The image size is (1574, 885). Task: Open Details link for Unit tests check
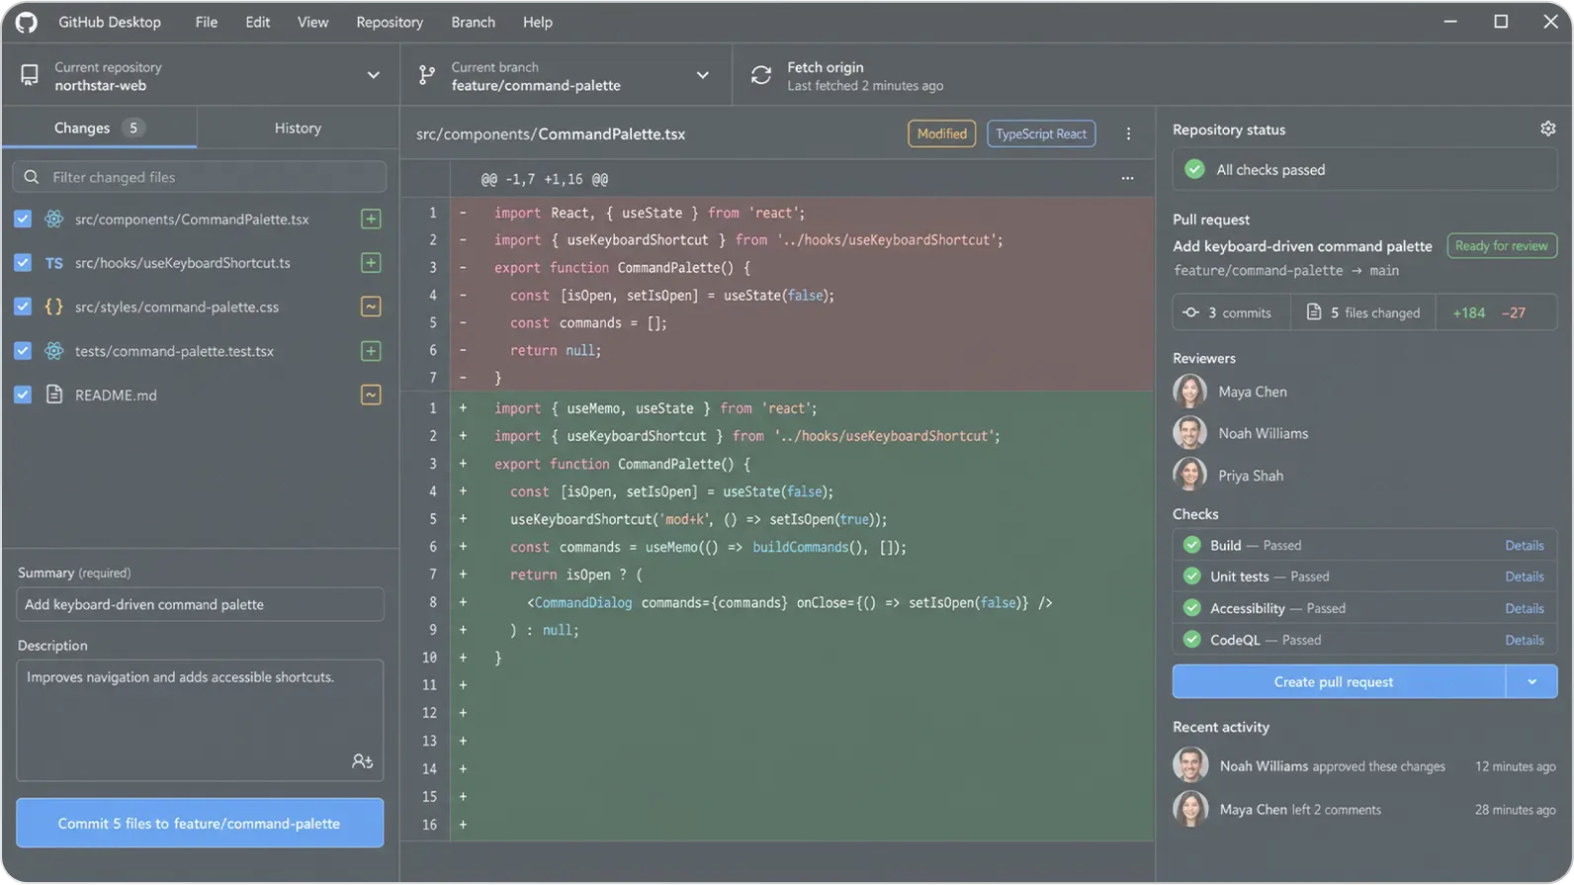pyautogui.click(x=1525, y=576)
